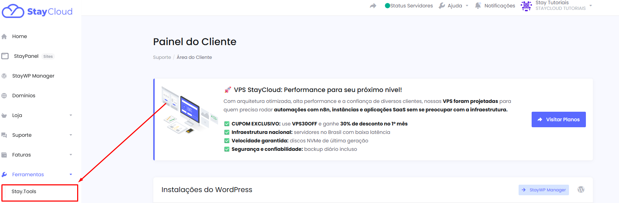The width and height of the screenshot is (619, 203).
Task: Select Stay.Tools submenu item
Action: [x=24, y=191]
